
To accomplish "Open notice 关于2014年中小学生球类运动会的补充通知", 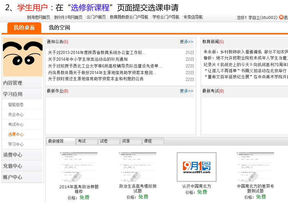I will (88, 59).
